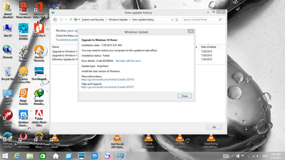Viewport: 285px width, 160px height.
Task: Select the User Manuals desktop icon
Action: tap(39, 74)
